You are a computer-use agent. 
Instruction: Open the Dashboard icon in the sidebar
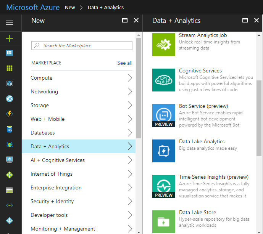(10, 53)
